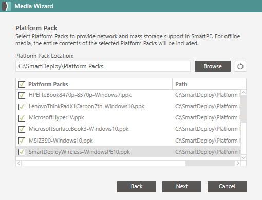Click the refresh icon beside Browse
Viewport: 262px width, 200px height.
(240, 66)
